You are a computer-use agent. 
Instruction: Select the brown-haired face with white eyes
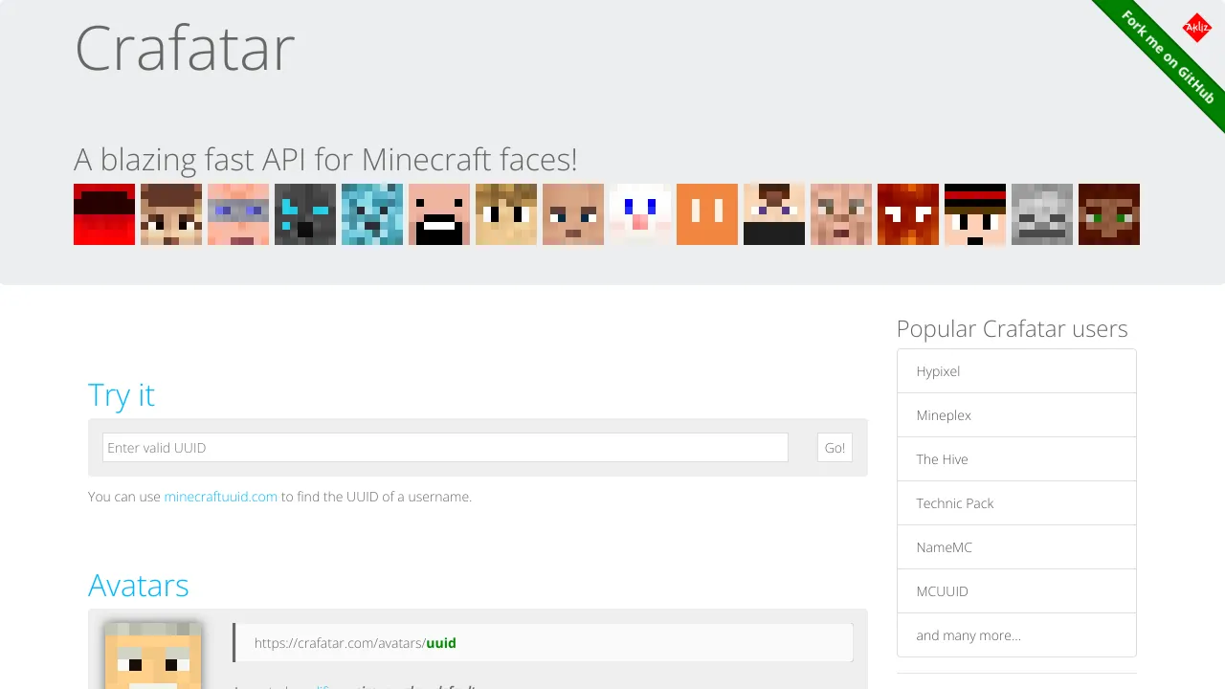[x=171, y=214]
